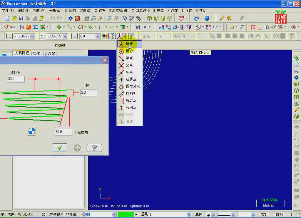This screenshot has height=218, width=301.
Task: Click the dialog help question mark button
Action: tap(94, 148)
